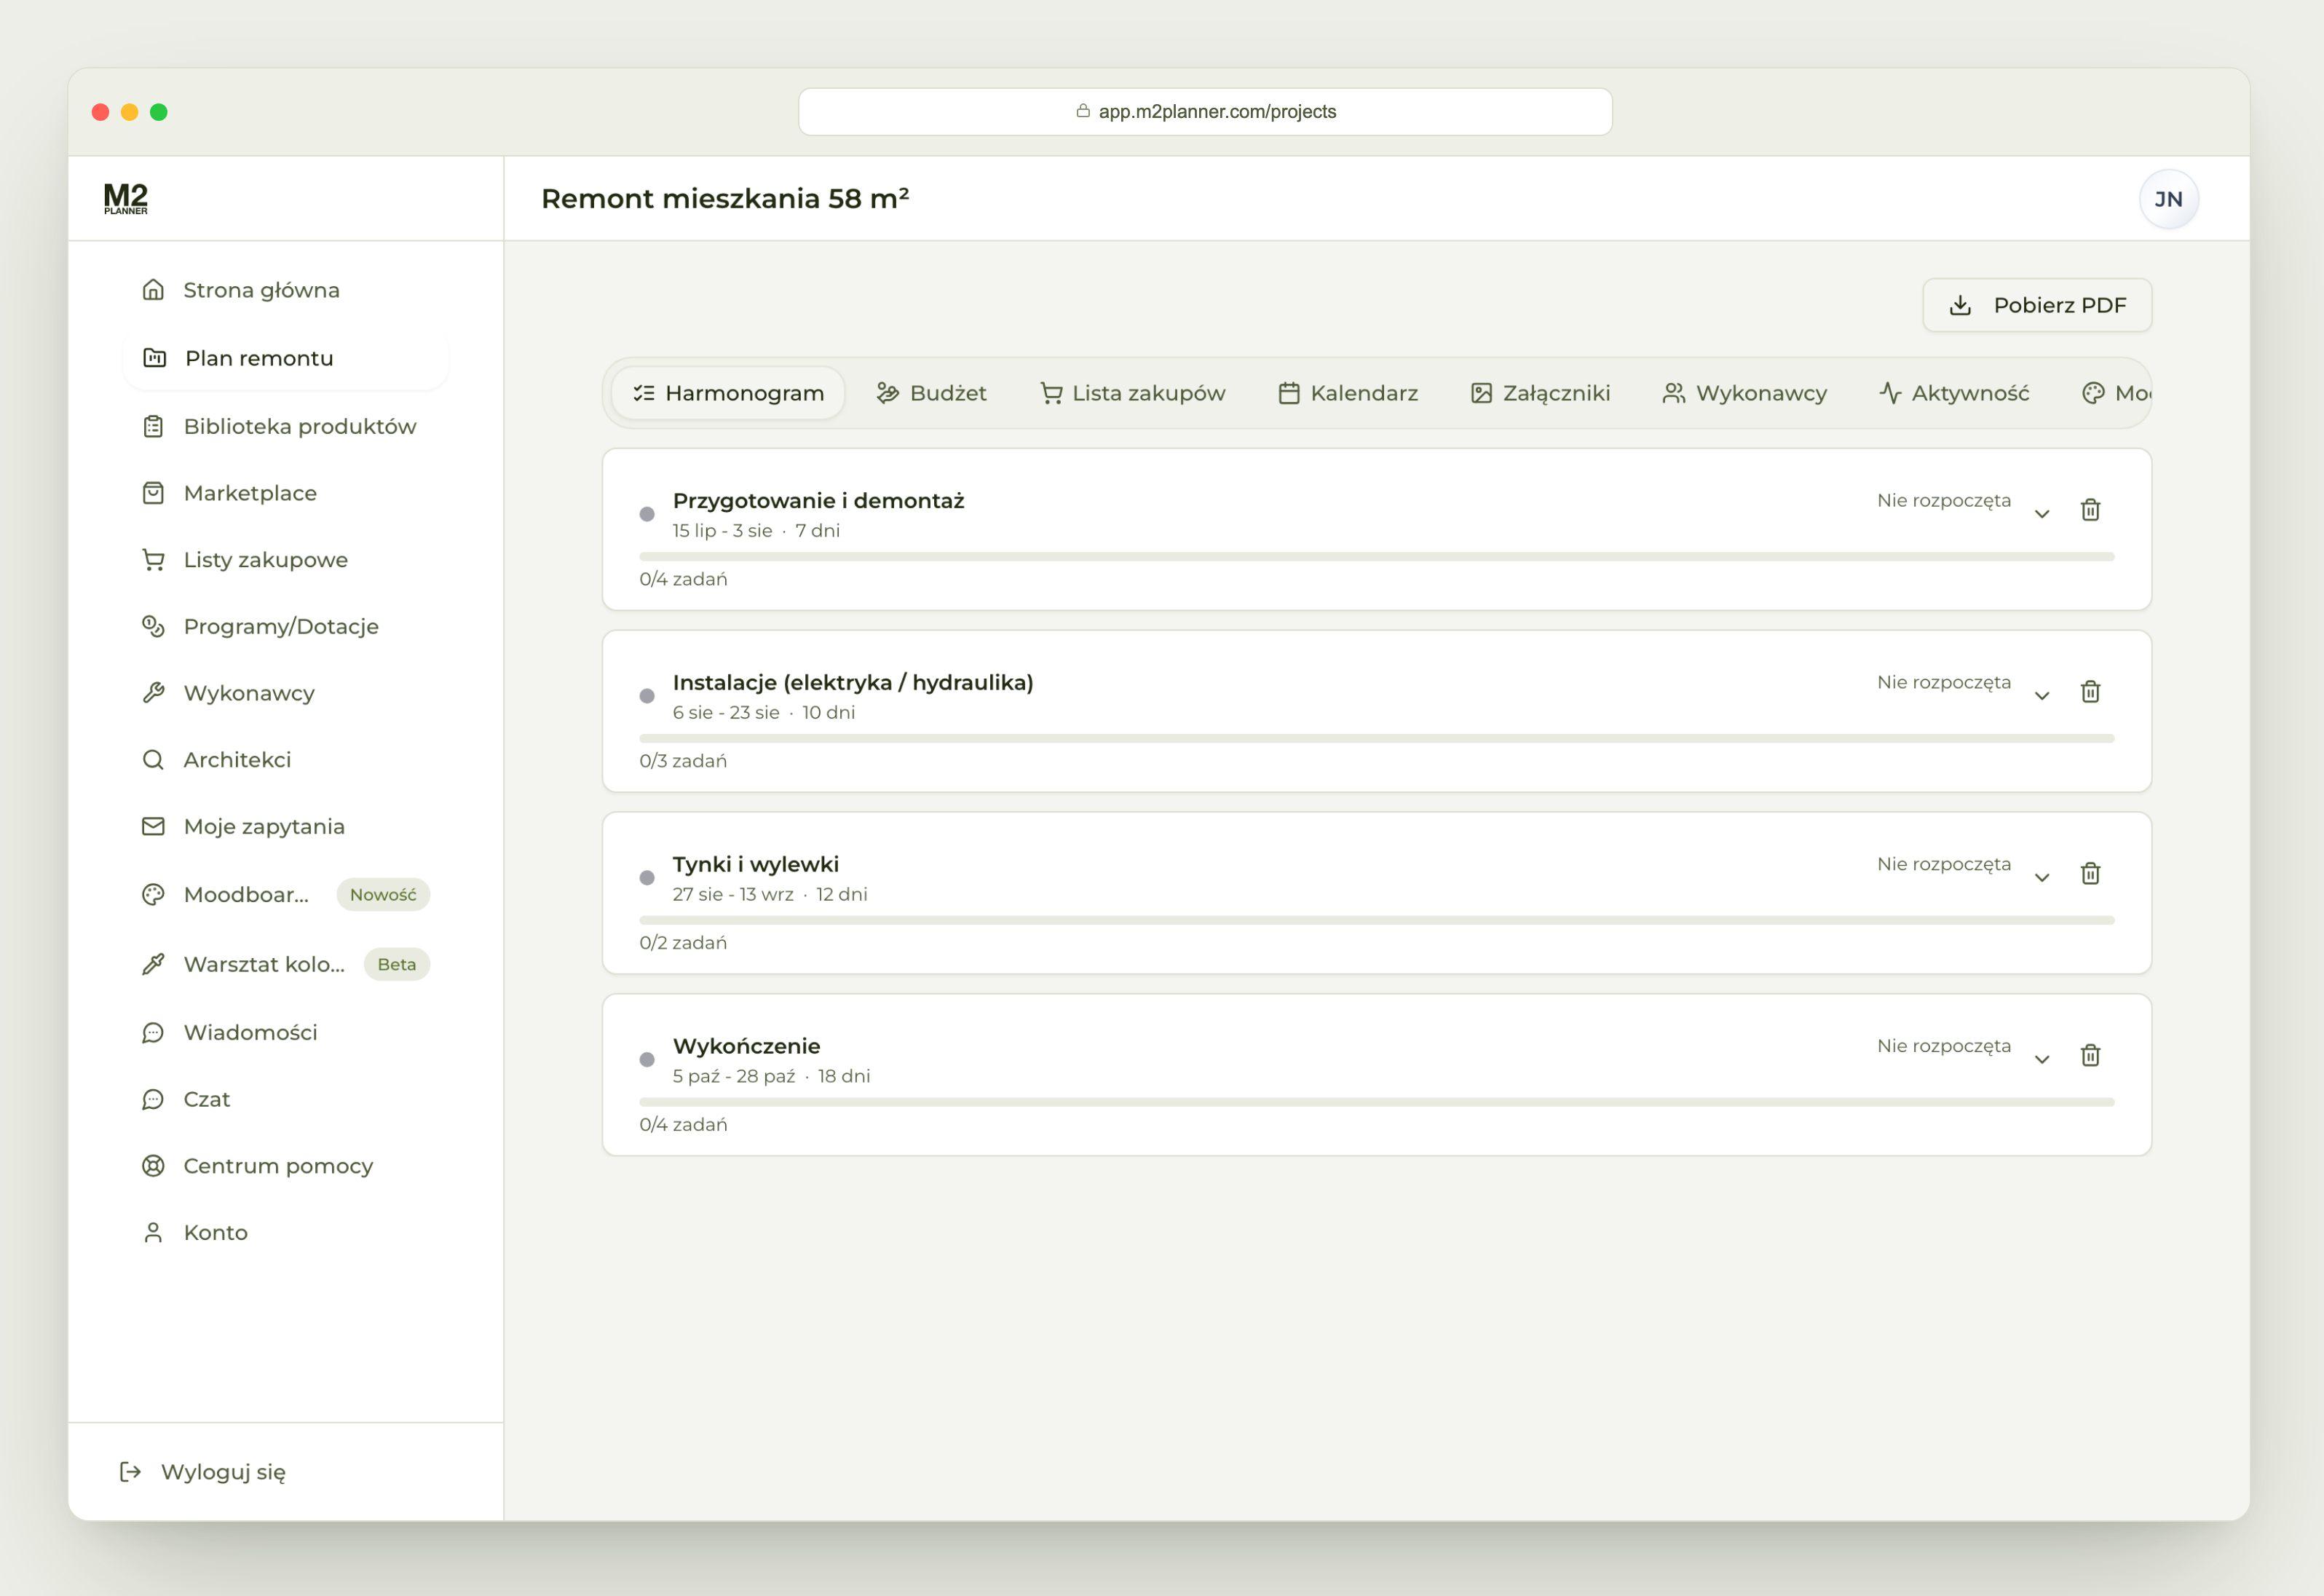Open status dropdown for Przygotowanie i demontaż
Image resolution: width=2324 pixels, height=1596 pixels.
[1943, 500]
